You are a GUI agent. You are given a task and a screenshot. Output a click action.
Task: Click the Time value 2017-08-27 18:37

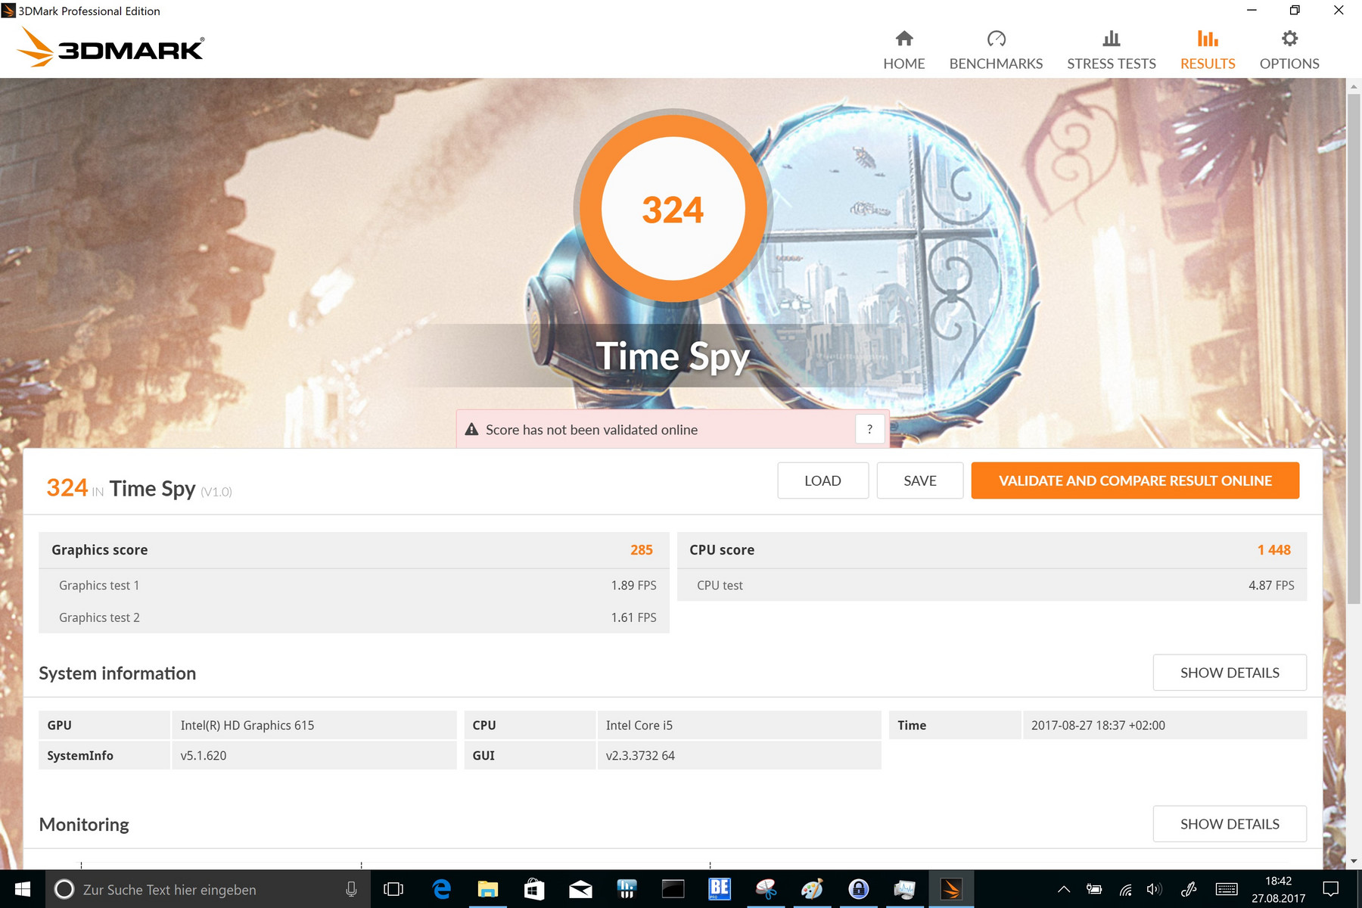(x=1098, y=725)
